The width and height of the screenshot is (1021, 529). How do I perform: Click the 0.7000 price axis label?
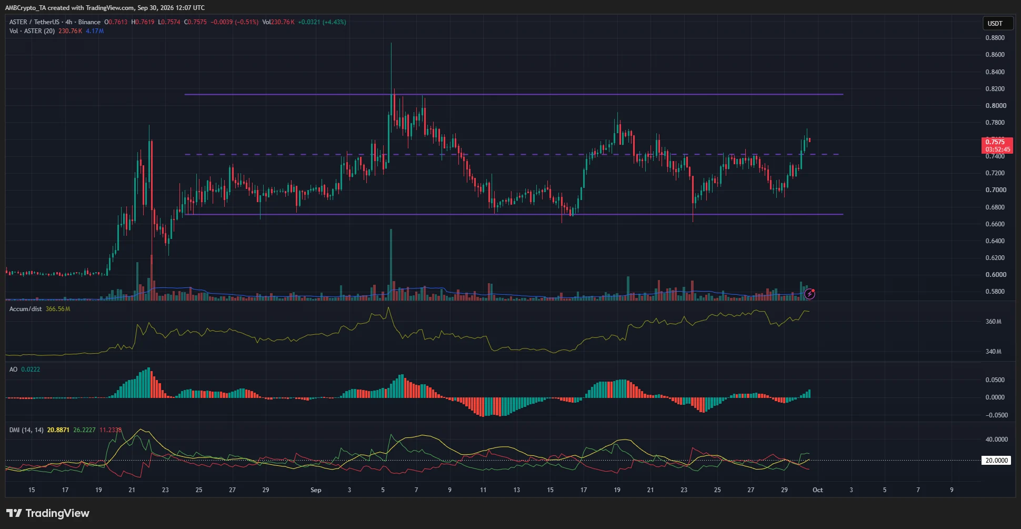[995, 190]
